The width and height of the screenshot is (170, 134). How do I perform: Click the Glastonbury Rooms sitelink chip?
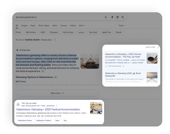pos(25,120)
